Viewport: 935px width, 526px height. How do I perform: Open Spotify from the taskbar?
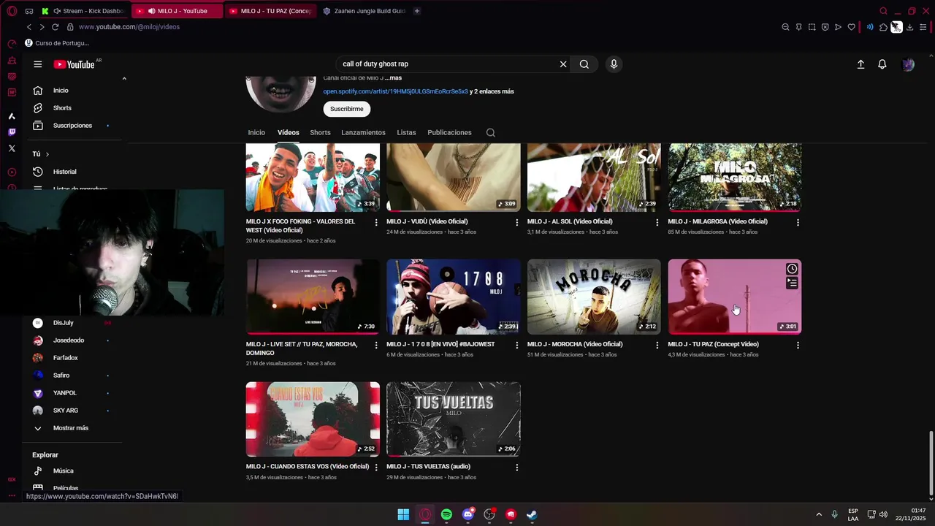[446, 515]
